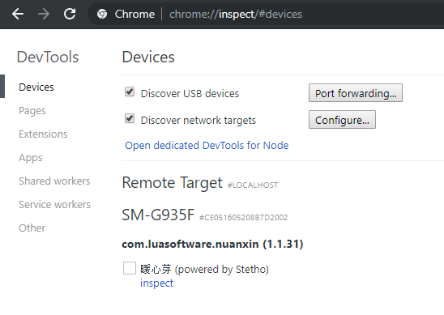Reload the page with the refresh icon
This screenshot has height=315, width=444.
point(70,14)
